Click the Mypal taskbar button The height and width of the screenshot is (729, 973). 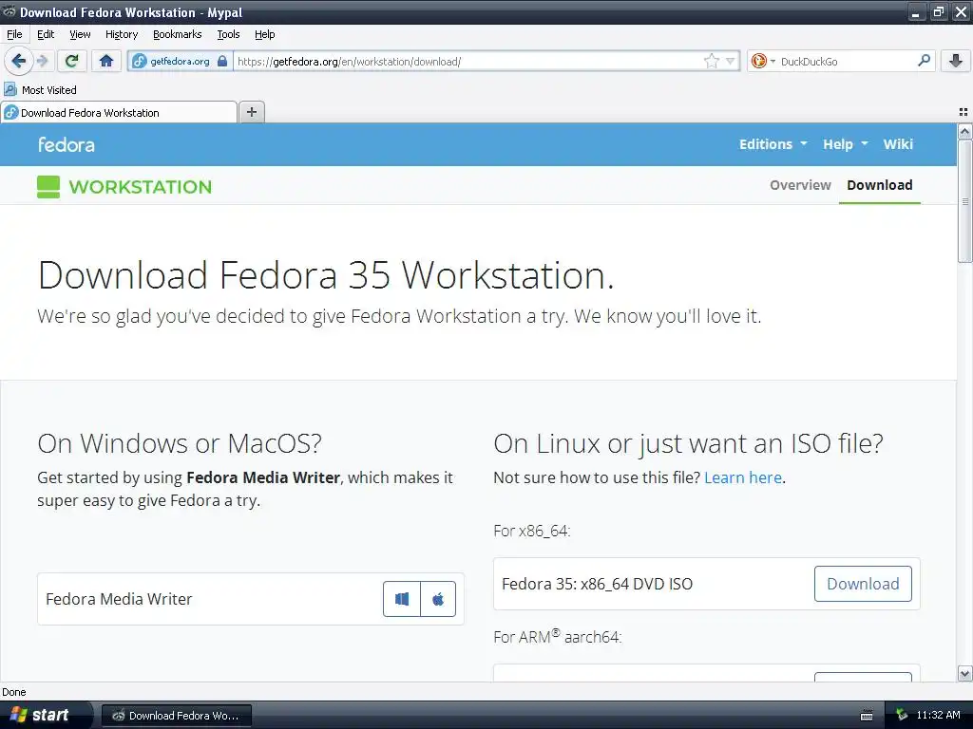point(177,716)
